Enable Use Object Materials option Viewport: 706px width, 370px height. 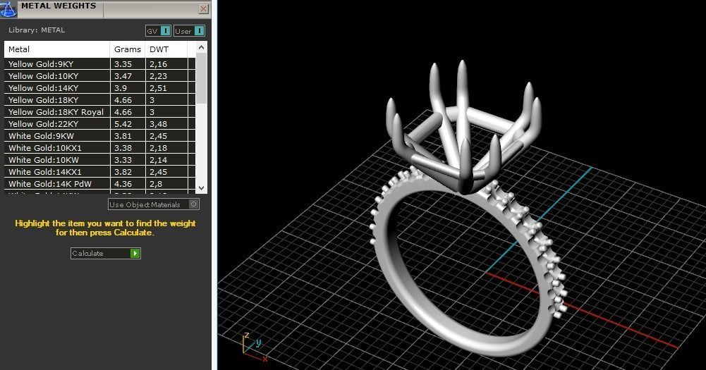pyautogui.click(x=154, y=204)
